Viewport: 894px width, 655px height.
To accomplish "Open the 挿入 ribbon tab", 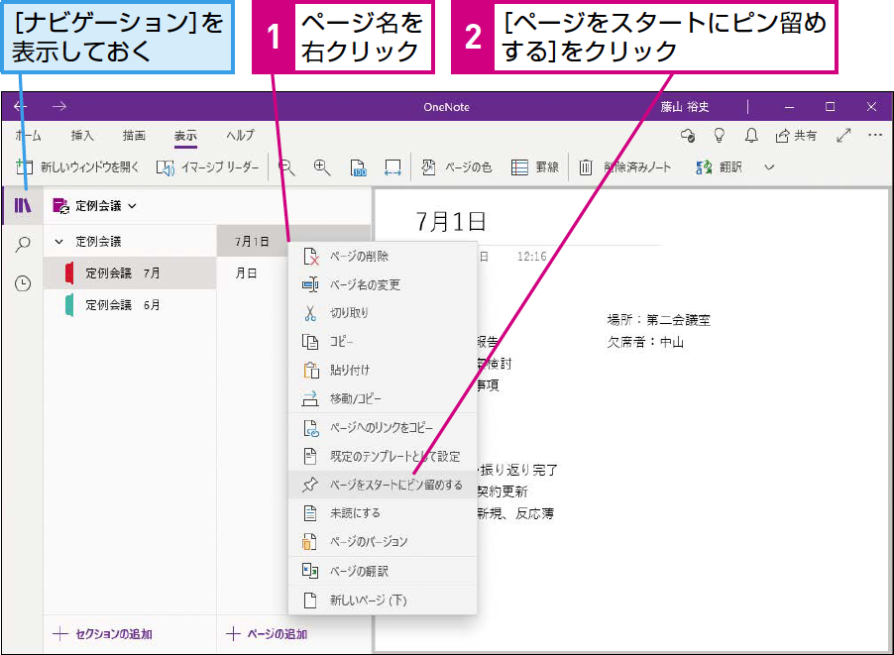I will (x=82, y=136).
